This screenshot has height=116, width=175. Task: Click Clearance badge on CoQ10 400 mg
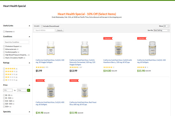(40, 81)
